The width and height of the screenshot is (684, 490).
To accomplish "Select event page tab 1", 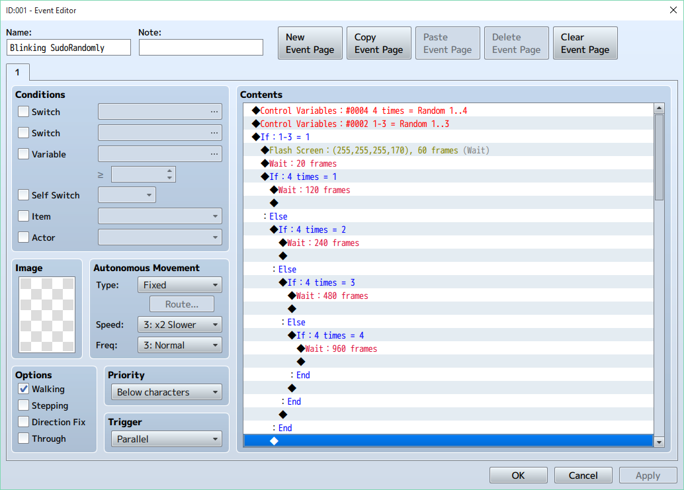I will click(x=18, y=72).
